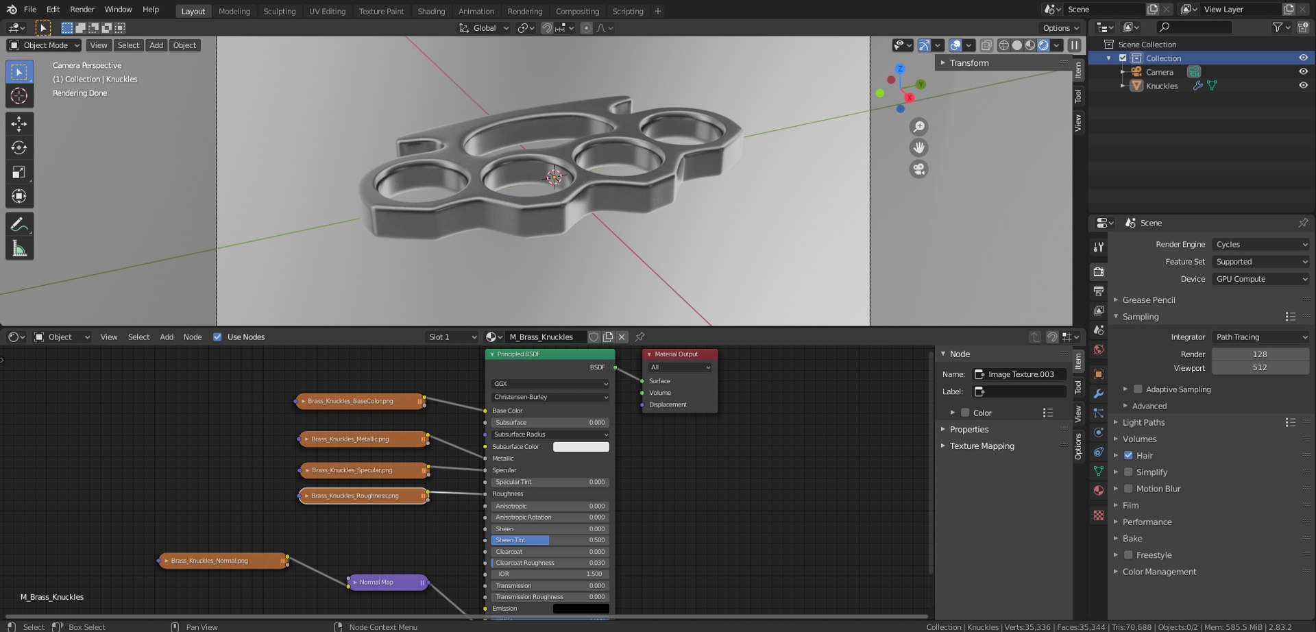Disable the Hair checkbox
The height and width of the screenshot is (632, 1316).
tap(1128, 455)
